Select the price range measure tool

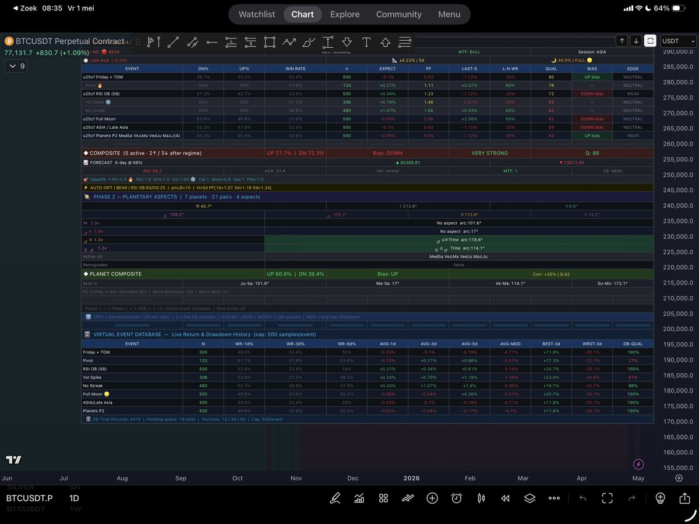[x=328, y=42]
